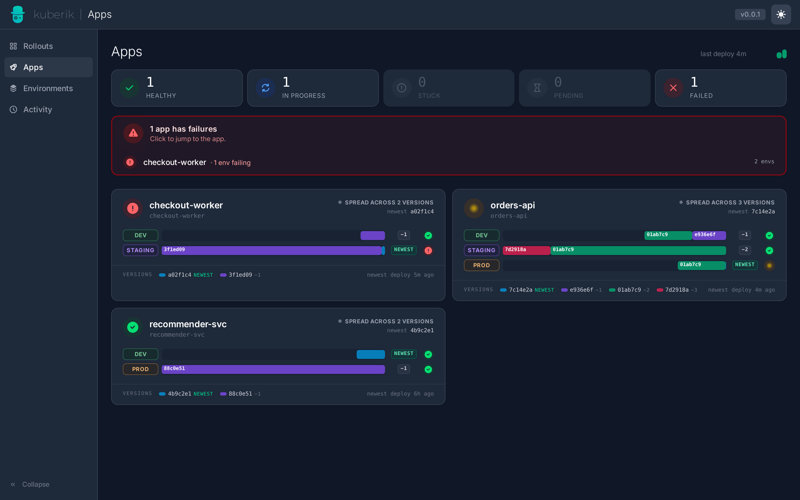Toggle the light/dark theme sun button

click(x=781, y=14)
